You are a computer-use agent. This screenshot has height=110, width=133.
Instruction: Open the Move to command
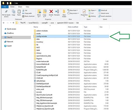pyautogui.click(x=39, y=13)
